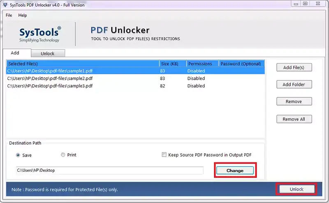329x203 pixels.
Task: Select the sample1.pdf file row
Action: point(135,71)
